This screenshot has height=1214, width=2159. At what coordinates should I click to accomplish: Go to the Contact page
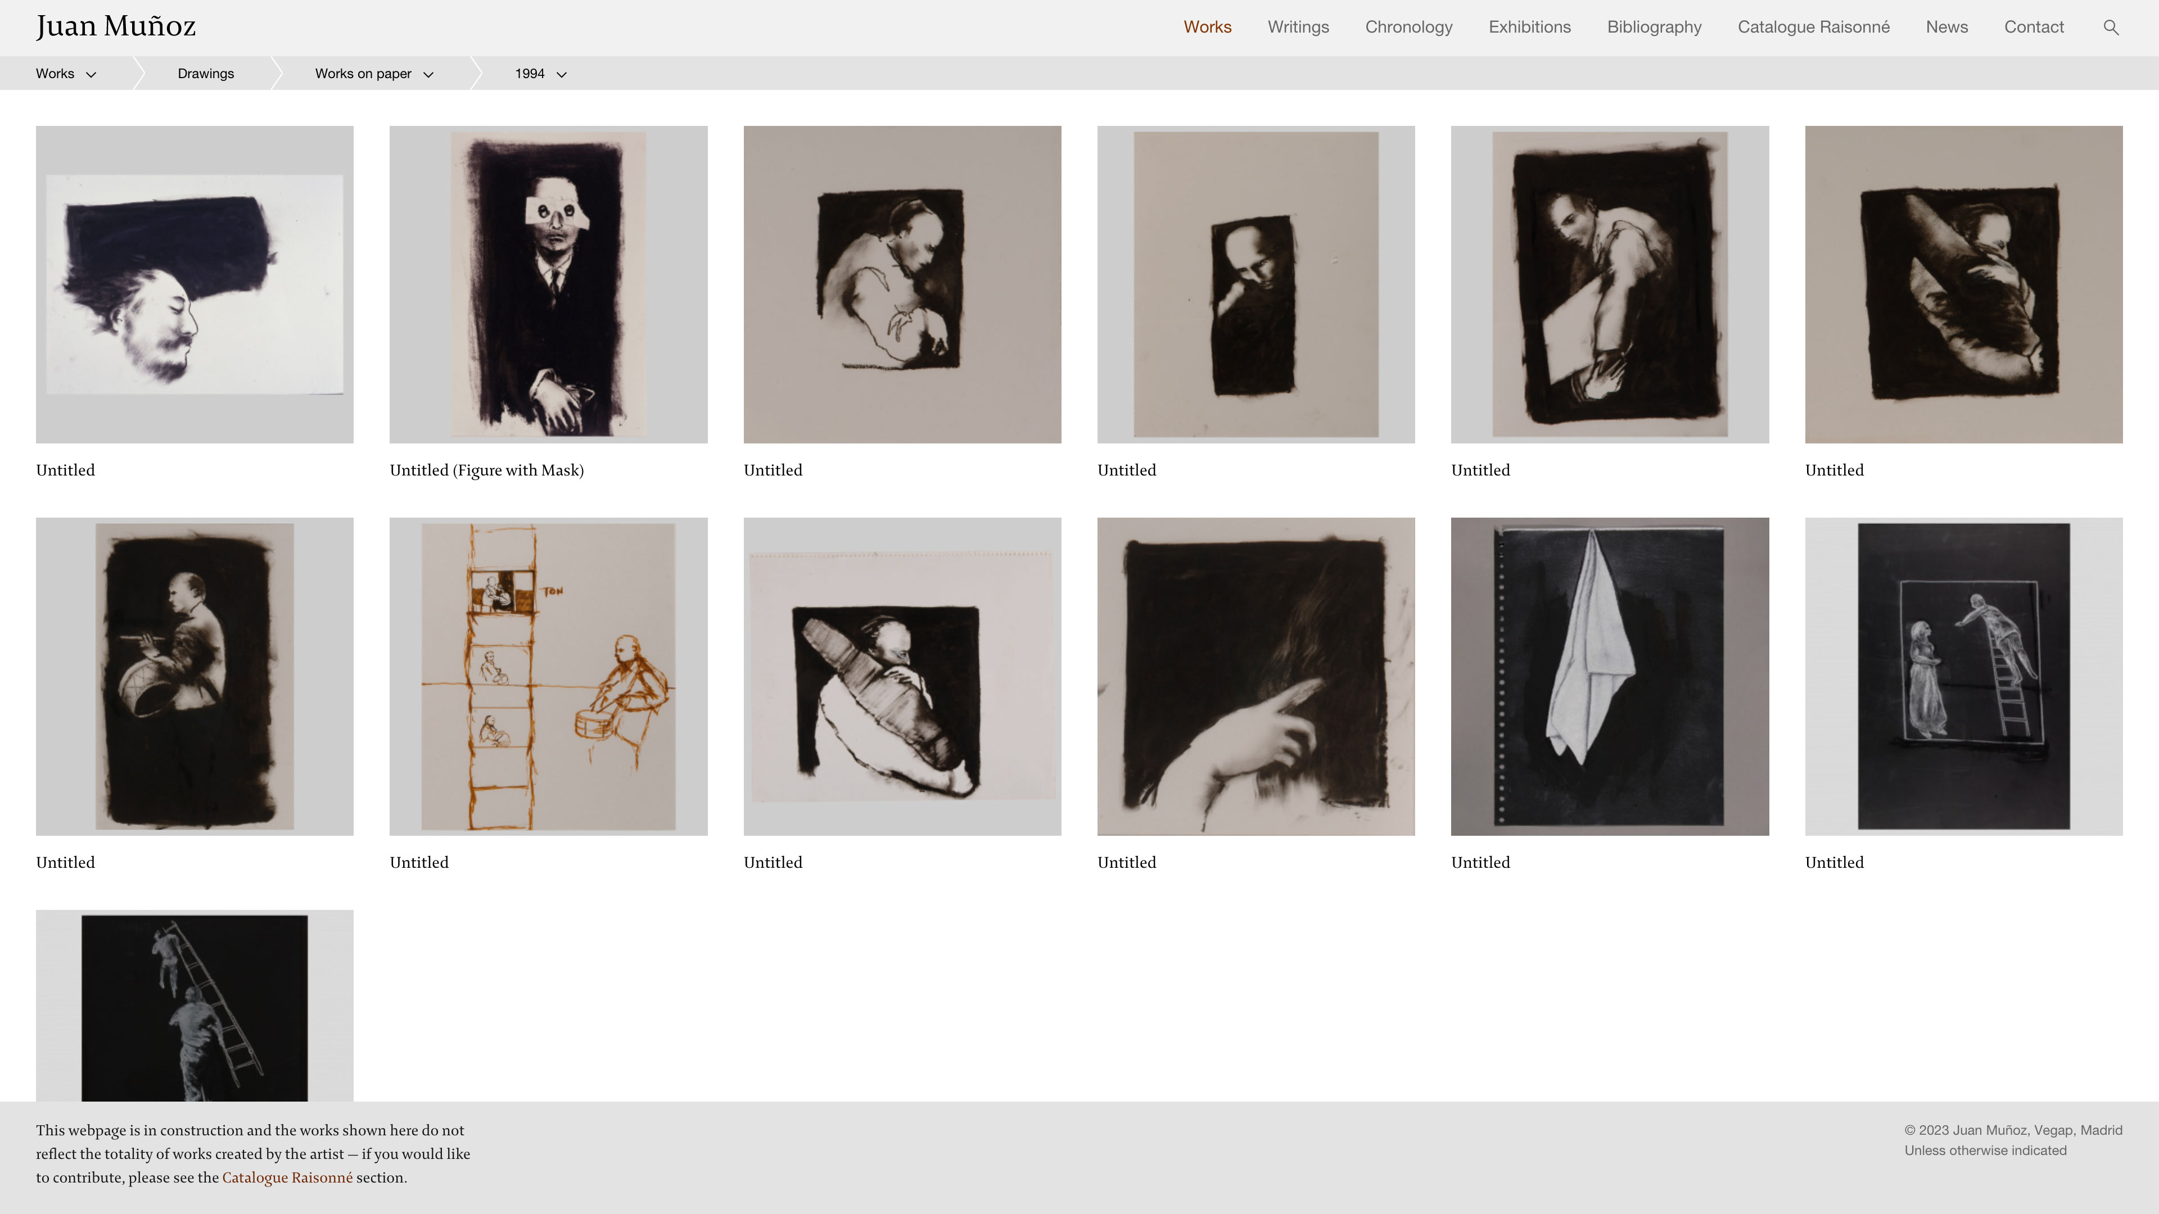(2033, 27)
